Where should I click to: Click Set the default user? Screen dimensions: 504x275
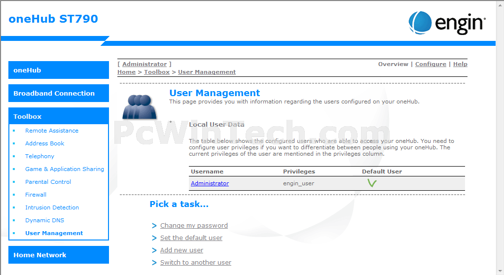pos(191,238)
